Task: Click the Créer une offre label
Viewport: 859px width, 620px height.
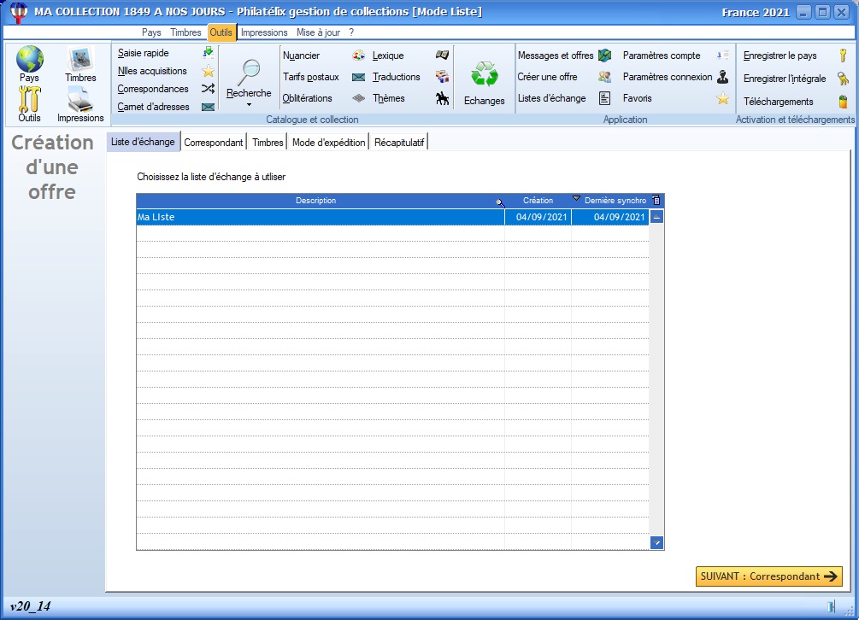Action: (547, 77)
